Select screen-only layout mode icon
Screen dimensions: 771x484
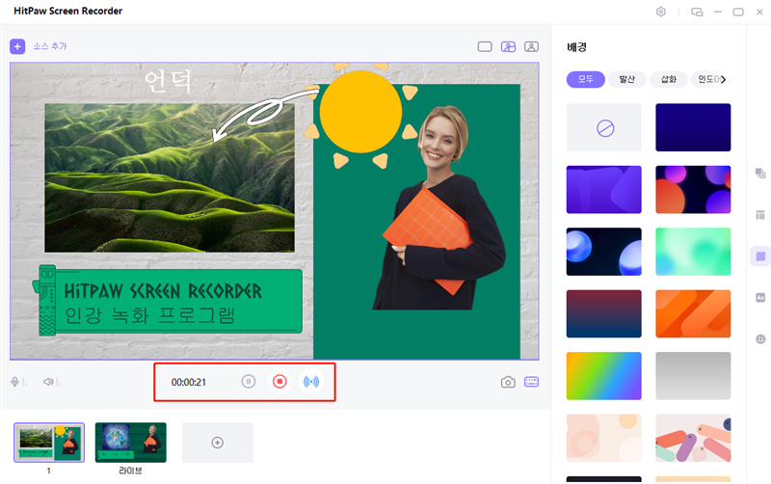point(485,46)
